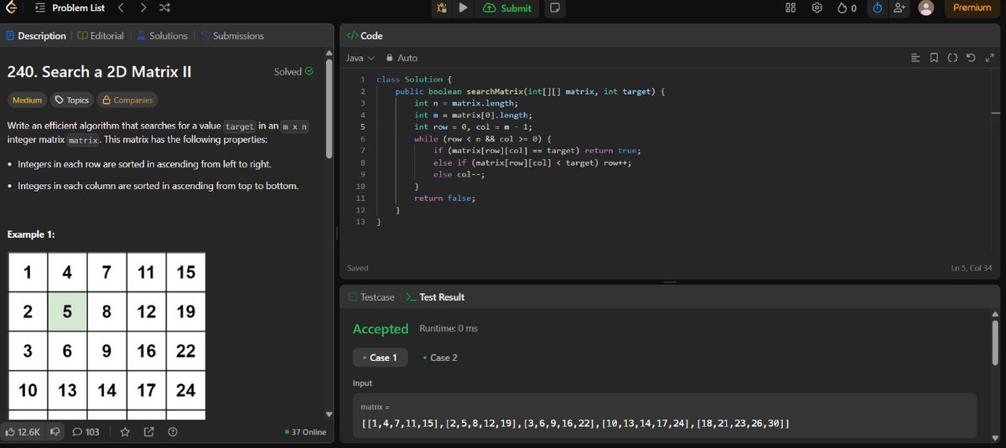1006x448 pixels.
Task: Click the Medium difficulty tag
Action: [x=27, y=100]
